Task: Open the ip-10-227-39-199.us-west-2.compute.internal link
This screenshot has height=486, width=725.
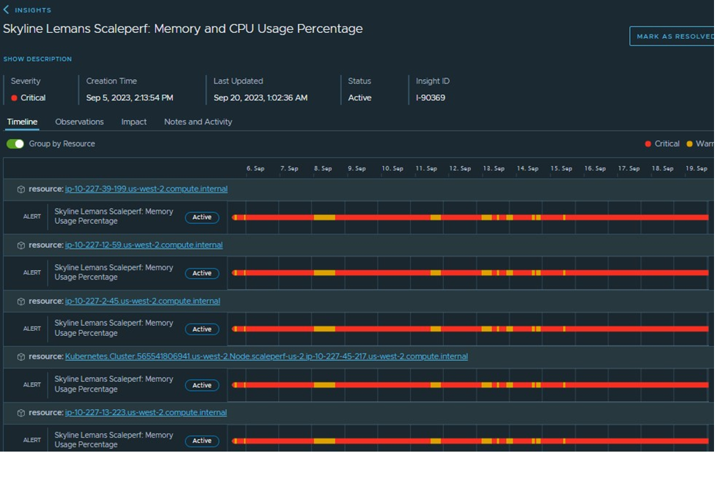Action: [x=146, y=189]
